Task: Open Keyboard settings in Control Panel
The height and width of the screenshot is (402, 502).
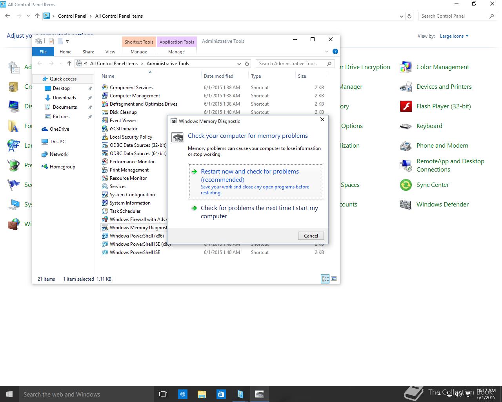Action: (421, 126)
